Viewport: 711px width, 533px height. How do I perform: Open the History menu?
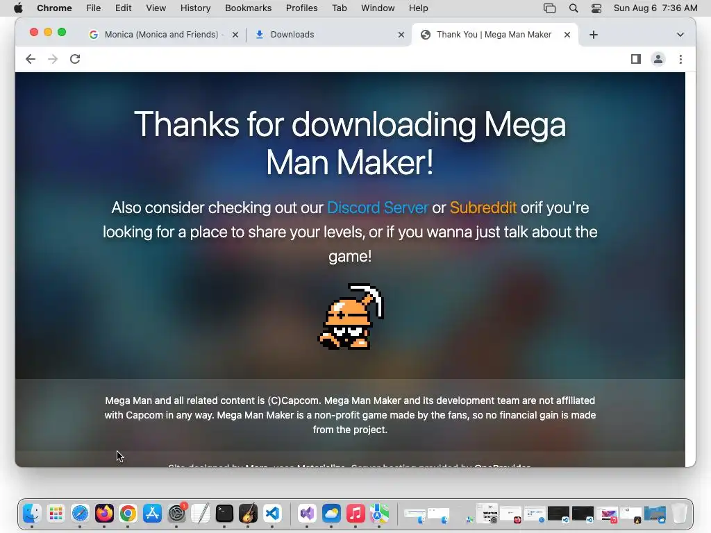(x=195, y=8)
